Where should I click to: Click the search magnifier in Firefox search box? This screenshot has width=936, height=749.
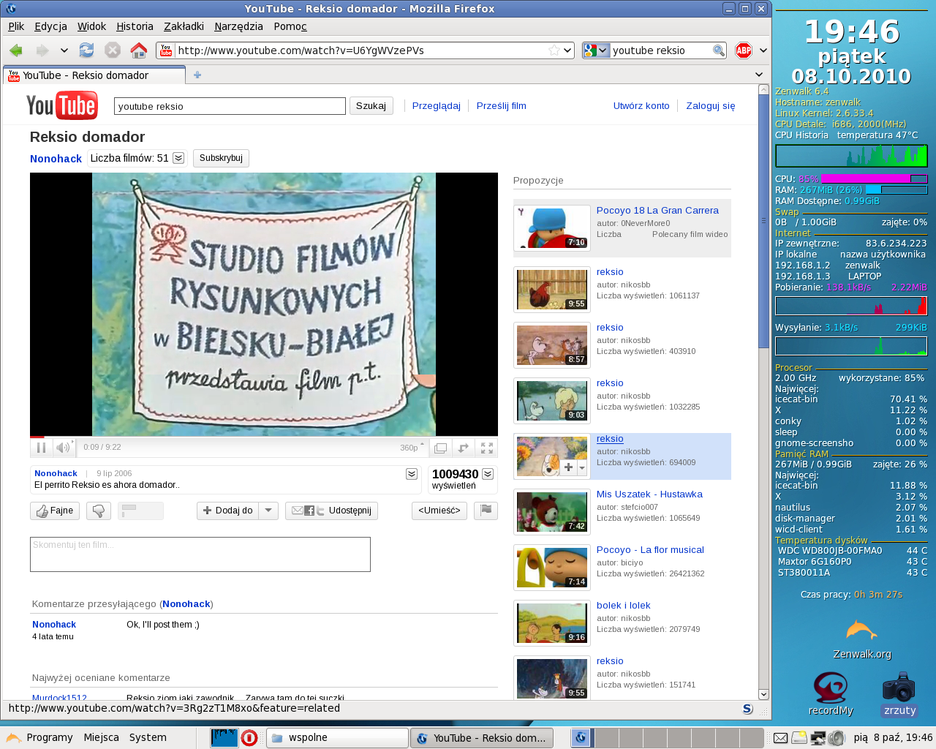pos(719,50)
